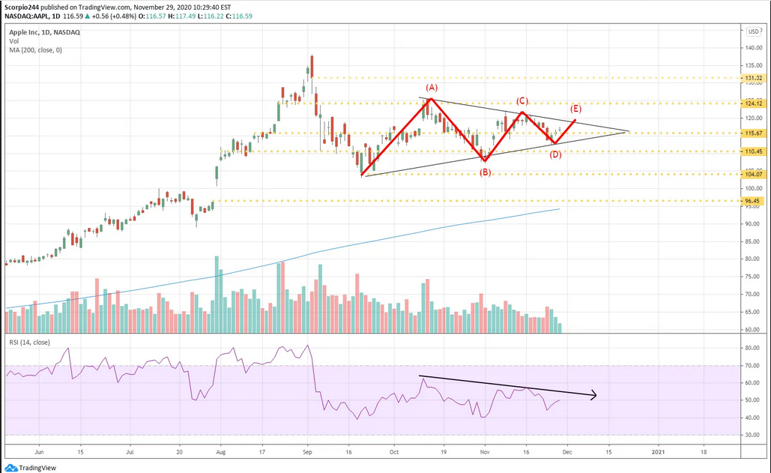
Task: Click the 140.00 price axis value
Action: point(754,48)
